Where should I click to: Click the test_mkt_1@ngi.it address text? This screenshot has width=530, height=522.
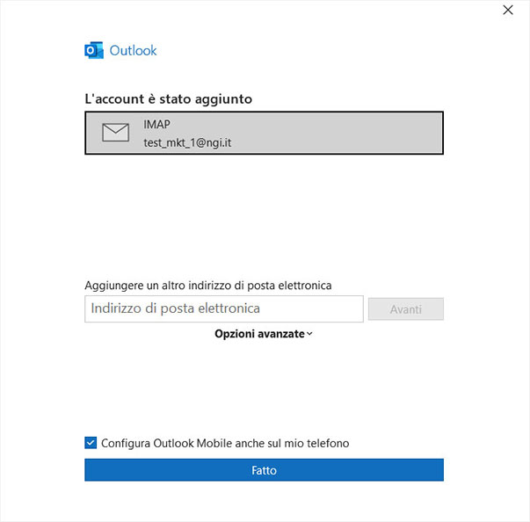187,143
